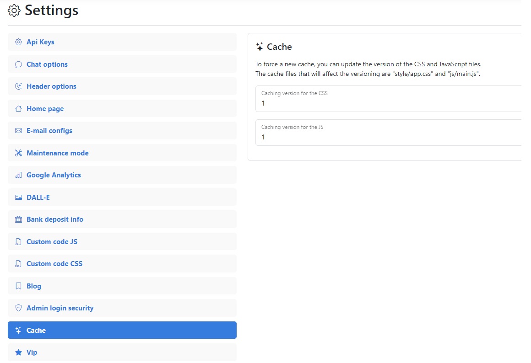Select the Cache settings tab
The height and width of the screenshot is (363, 531).
click(x=122, y=330)
